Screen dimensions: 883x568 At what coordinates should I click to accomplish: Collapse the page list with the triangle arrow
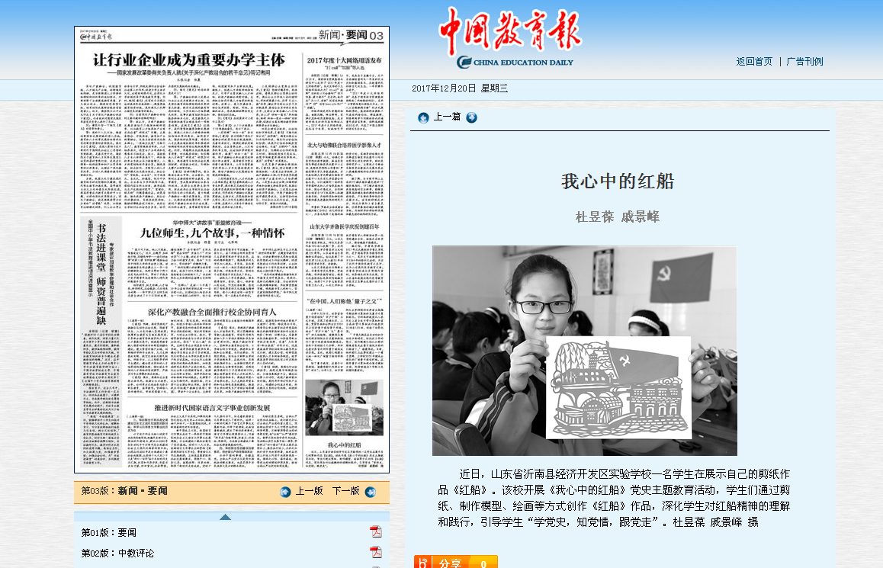click(x=225, y=517)
